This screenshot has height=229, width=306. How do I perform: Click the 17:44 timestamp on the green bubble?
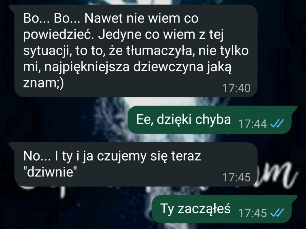pos(252,124)
